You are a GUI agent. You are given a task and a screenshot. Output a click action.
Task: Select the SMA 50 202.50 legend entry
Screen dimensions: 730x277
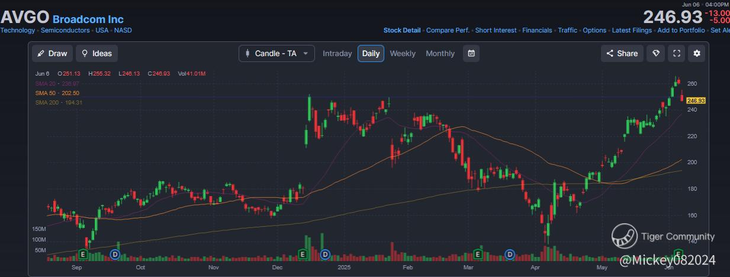pos(57,93)
